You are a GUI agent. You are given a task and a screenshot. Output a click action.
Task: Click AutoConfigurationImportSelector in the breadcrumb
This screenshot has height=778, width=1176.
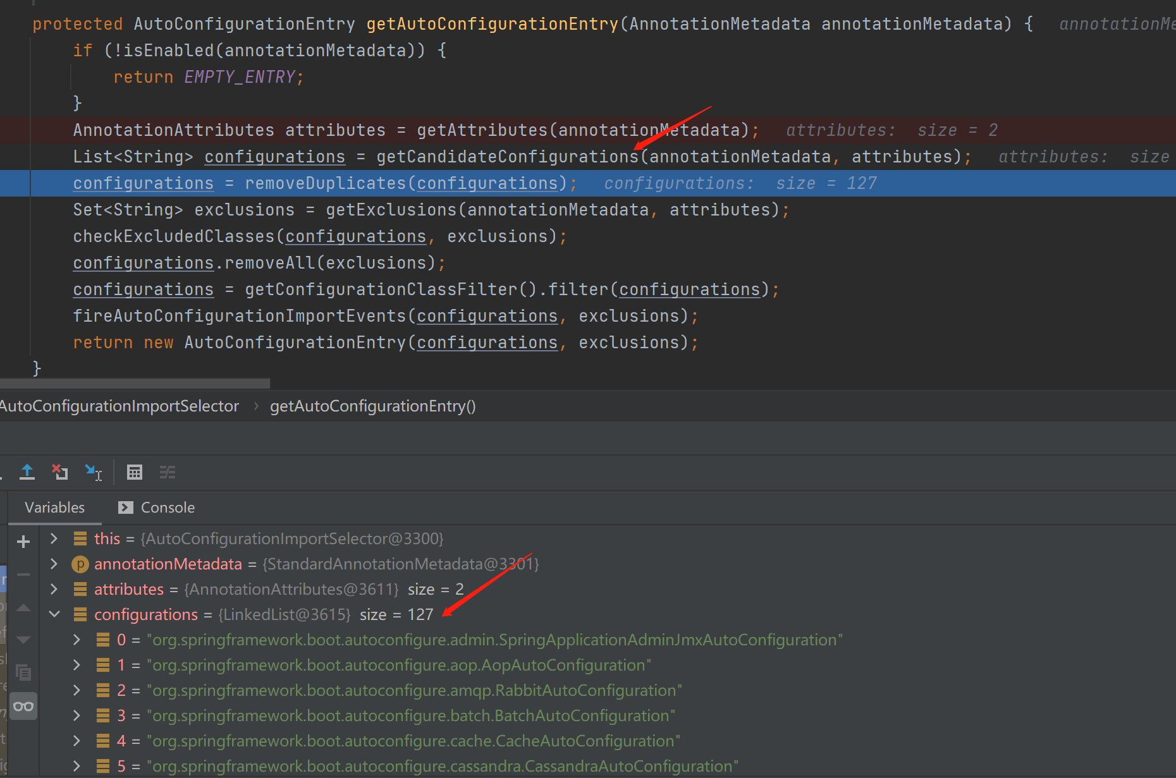tap(119, 406)
